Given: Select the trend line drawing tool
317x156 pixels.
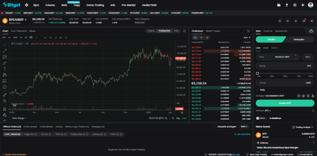Looking at the screenshot, I should tap(5, 51).
